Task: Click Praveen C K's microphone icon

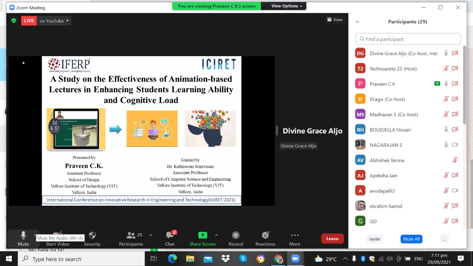Action: [x=446, y=84]
